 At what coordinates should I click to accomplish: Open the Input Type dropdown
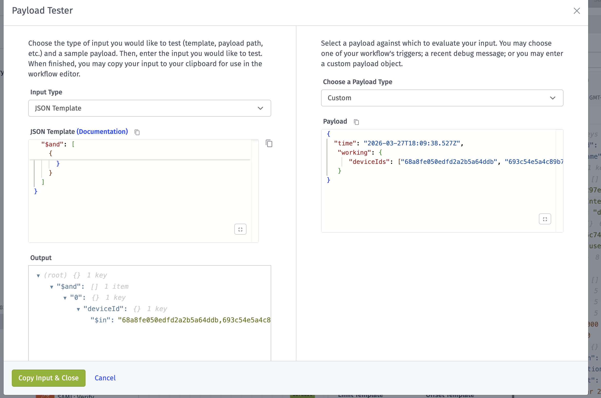coord(149,108)
